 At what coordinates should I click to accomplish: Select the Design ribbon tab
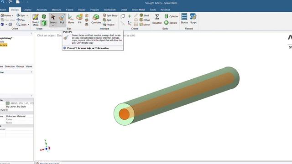15,10
